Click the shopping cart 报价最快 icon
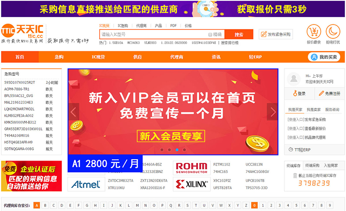This screenshot has height=211, width=346. point(314,31)
